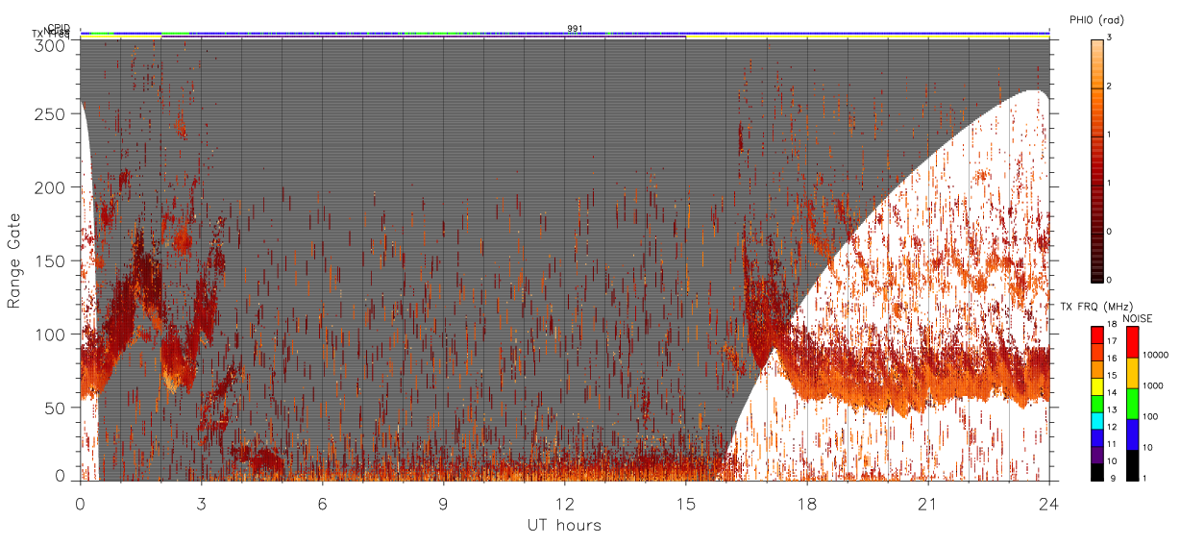The width and height of the screenshot is (1180, 545).
Task: Click the UT hours axis title
Action: tap(564, 526)
